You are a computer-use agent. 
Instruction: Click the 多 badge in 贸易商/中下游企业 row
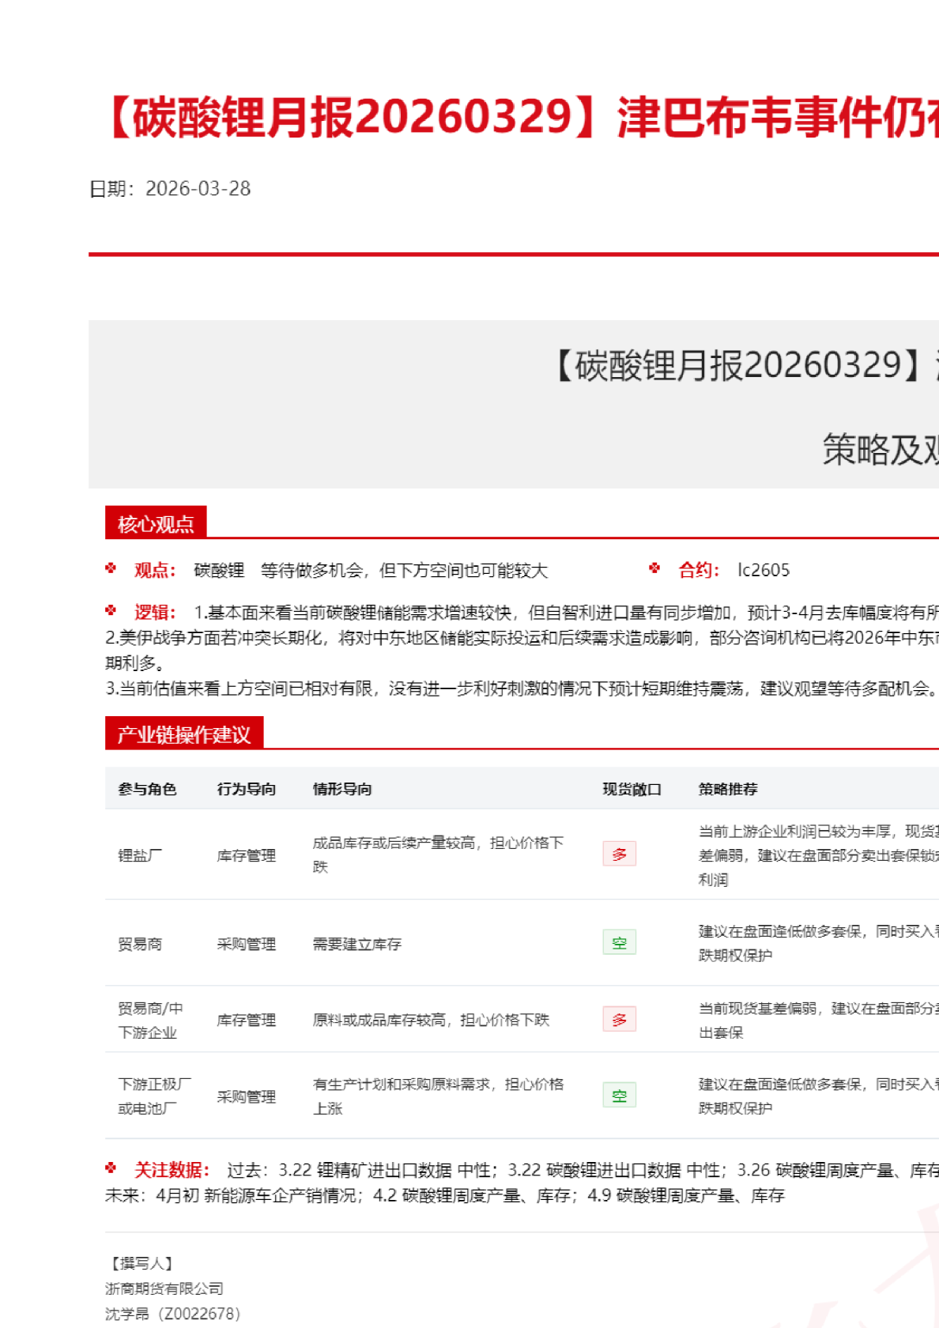[619, 1020]
